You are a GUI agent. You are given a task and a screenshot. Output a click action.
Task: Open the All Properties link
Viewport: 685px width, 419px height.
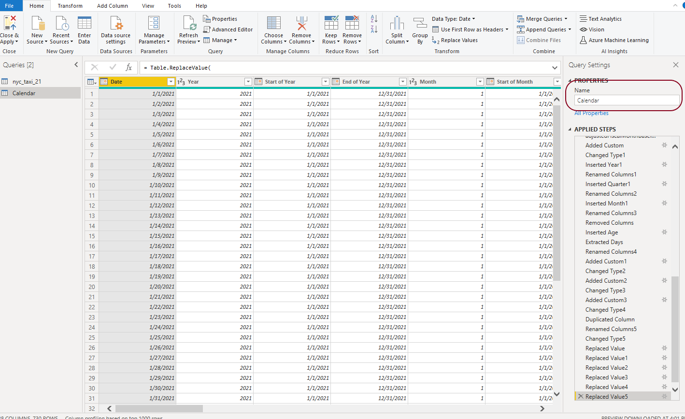591,113
